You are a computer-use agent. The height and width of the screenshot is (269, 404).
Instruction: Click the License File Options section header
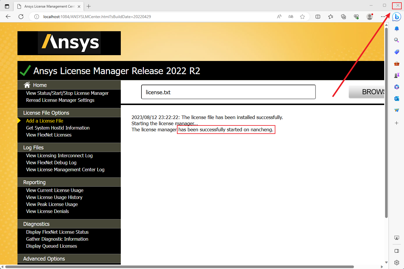69,113
